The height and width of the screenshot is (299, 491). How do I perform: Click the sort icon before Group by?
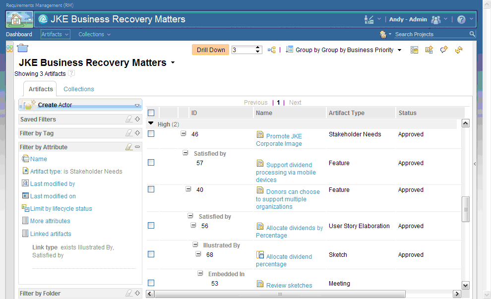click(289, 50)
